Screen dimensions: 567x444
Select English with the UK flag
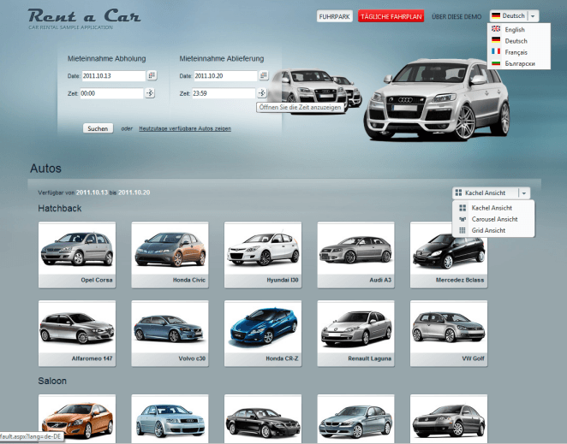click(519, 29)
